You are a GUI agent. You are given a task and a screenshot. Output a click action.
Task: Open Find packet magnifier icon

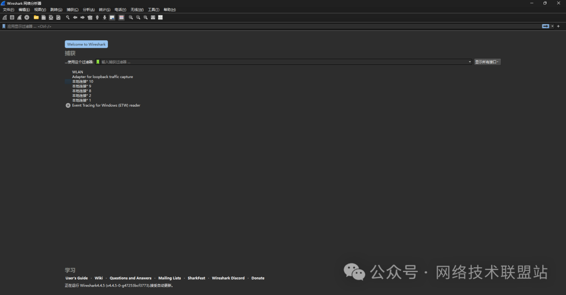click(68, 17)
